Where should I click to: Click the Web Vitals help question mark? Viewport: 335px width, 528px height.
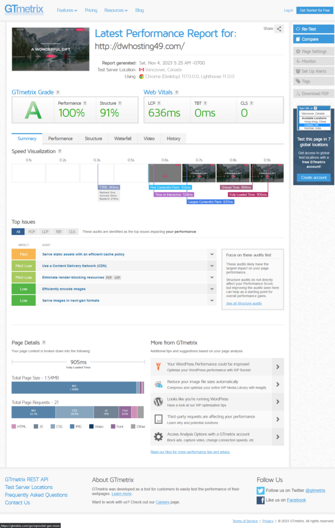pos(177,92)
